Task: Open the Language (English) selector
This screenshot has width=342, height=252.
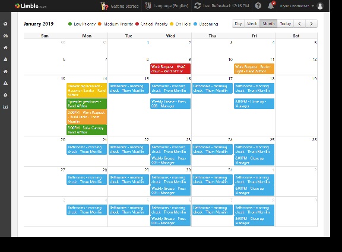Action: (x=167, y=6)
